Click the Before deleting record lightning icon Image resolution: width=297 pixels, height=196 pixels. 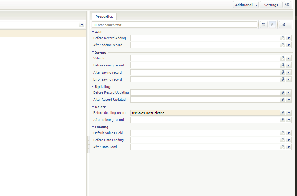(283, 113)
